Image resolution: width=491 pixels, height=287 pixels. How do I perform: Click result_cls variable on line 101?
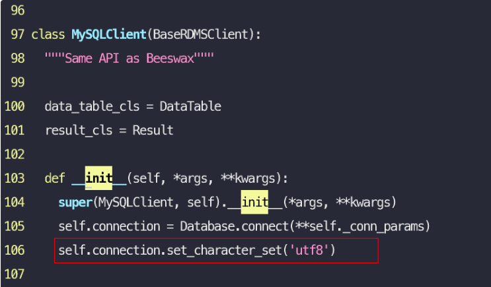point(79,131)
